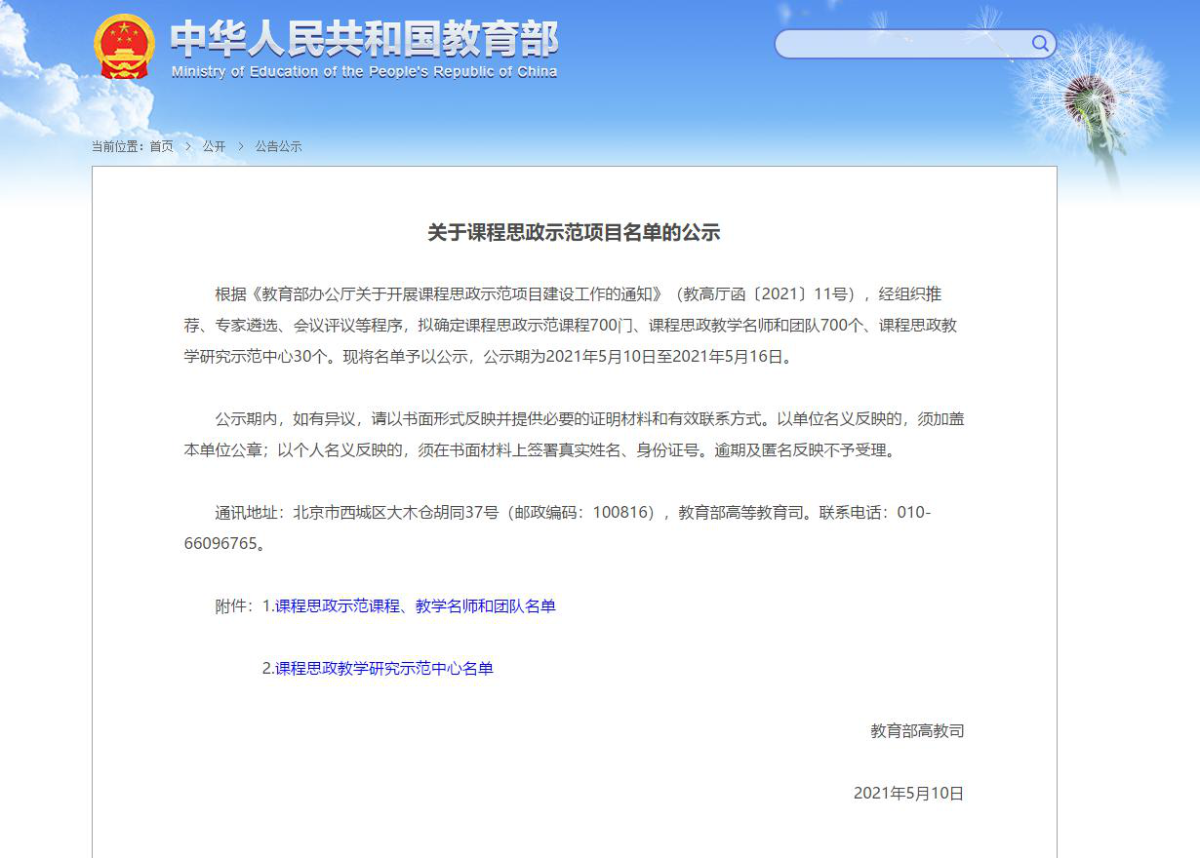This screenshot has width=1200, height=858.
Task: Open 公告公示 breadcrumb link
Action: pos(278,146)
